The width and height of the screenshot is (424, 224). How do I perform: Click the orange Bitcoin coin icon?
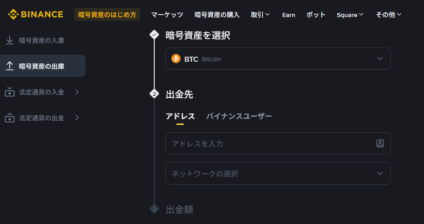pyautogui.click(x=176, y=59)
